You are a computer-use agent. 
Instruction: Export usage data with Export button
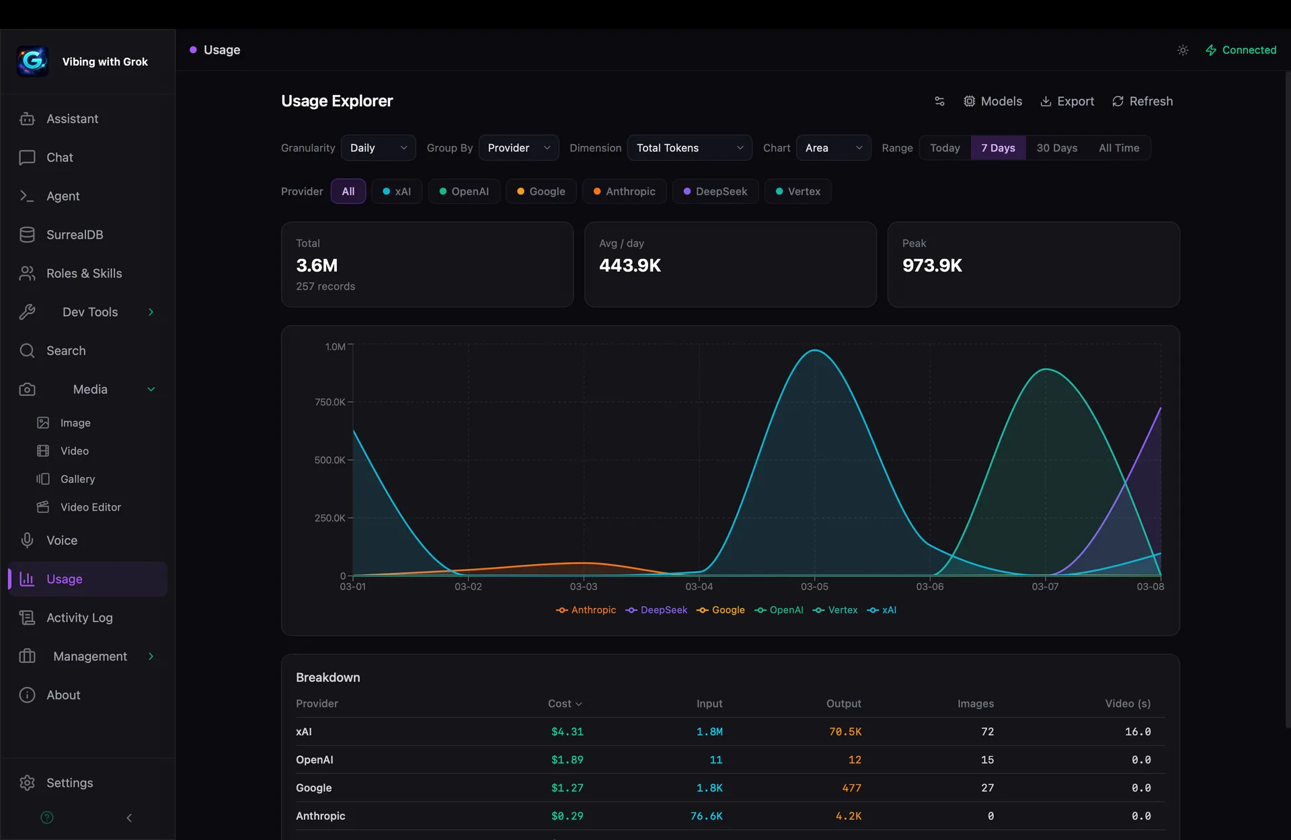1067,101
